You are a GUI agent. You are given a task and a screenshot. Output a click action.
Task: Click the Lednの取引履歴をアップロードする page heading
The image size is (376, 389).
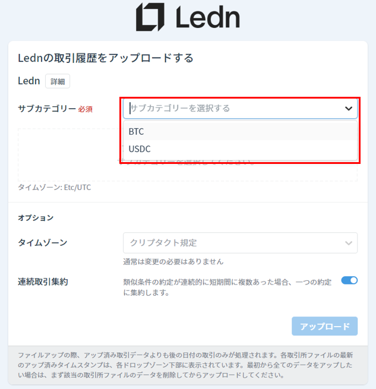pos(106,58)
